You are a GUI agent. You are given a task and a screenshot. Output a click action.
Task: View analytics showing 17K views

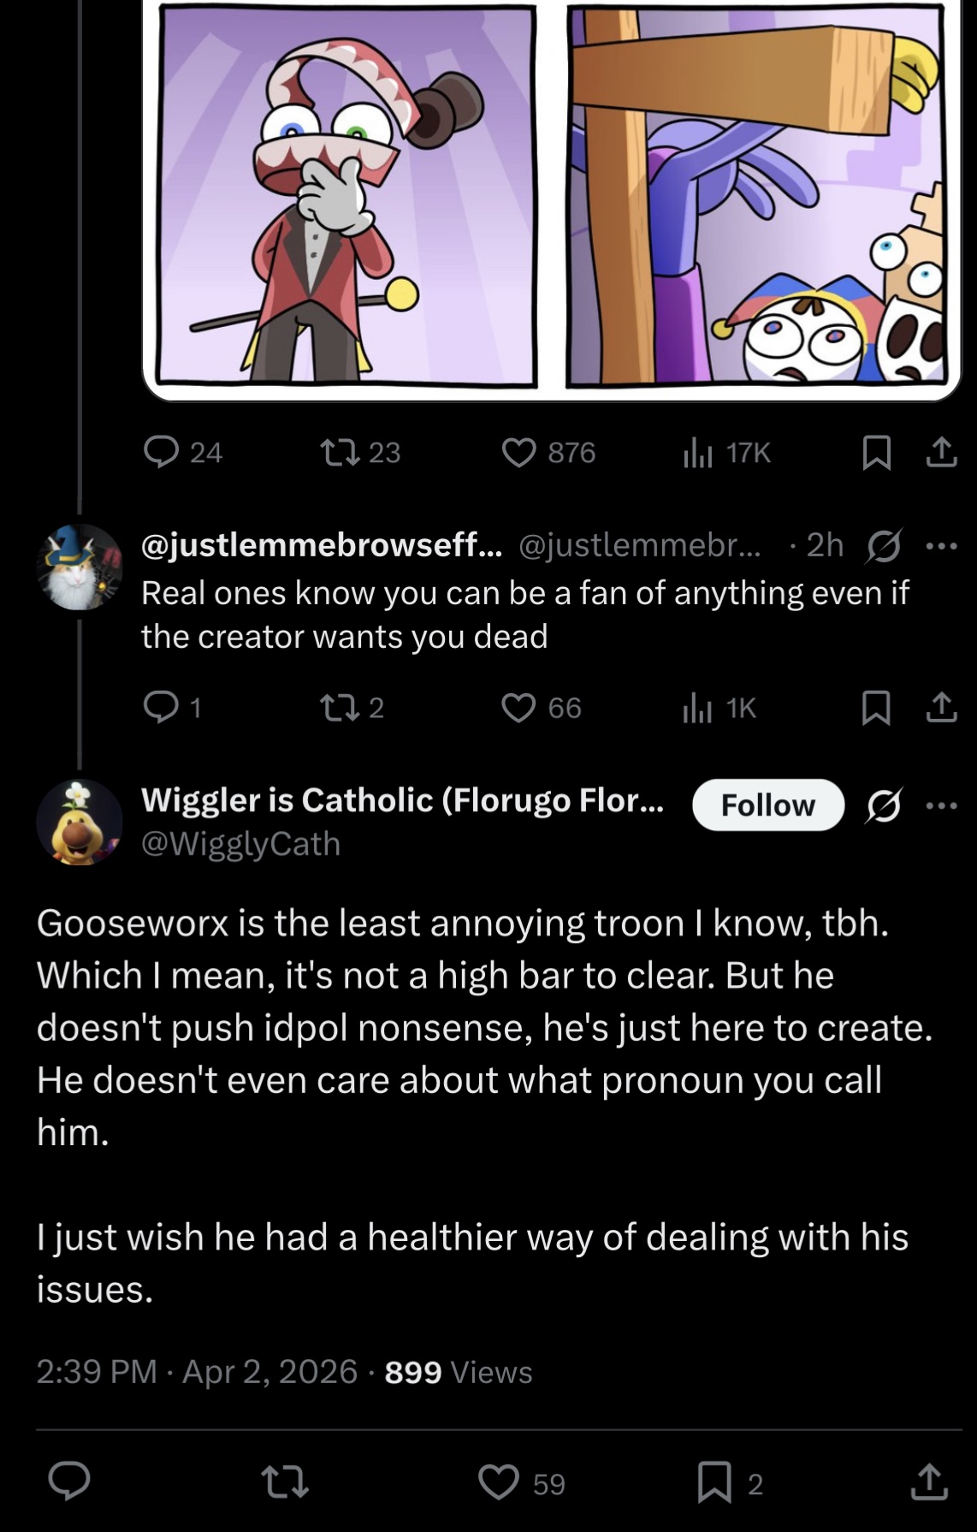coord(726,452)
